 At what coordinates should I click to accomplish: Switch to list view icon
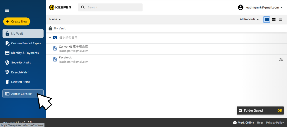pos(280,19)
